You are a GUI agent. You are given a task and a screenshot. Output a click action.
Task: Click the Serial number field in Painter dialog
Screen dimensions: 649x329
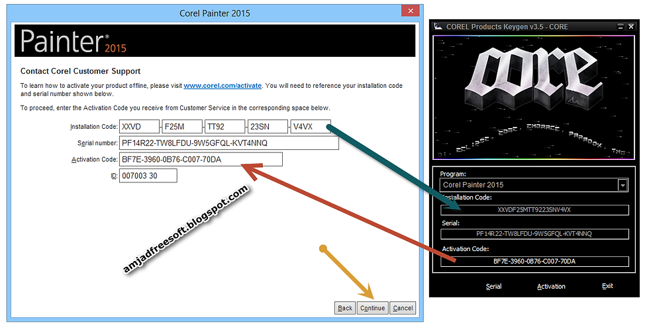(x=229, y=143)
